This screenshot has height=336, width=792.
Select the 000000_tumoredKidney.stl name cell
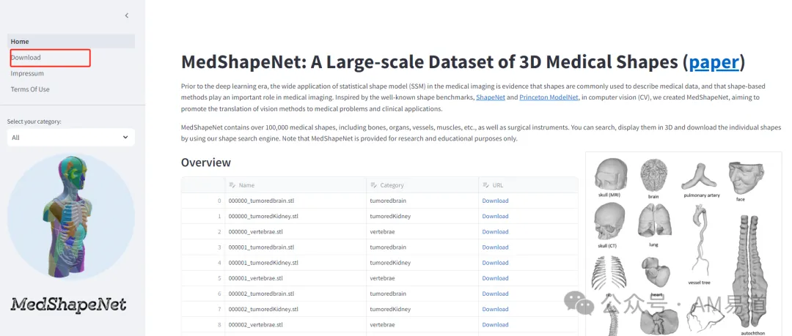tap(296, 217)
